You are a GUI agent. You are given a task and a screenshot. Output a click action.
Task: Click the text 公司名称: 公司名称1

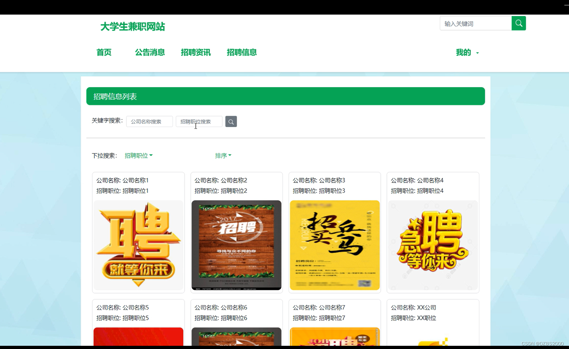click(x=122, y=180)
